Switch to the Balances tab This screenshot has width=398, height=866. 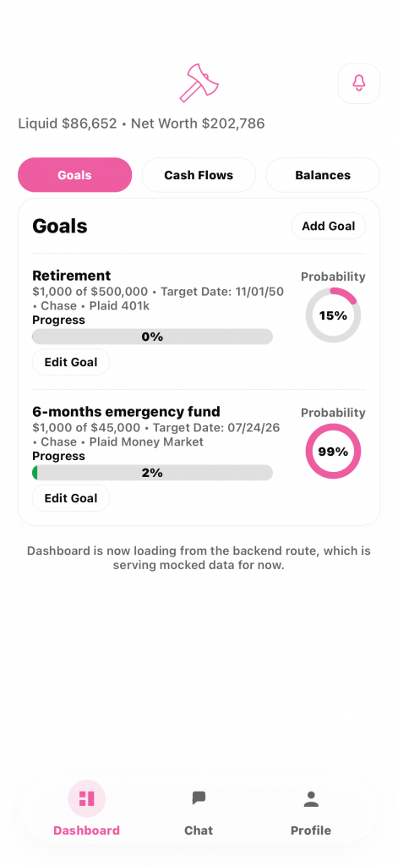(323, 175)
